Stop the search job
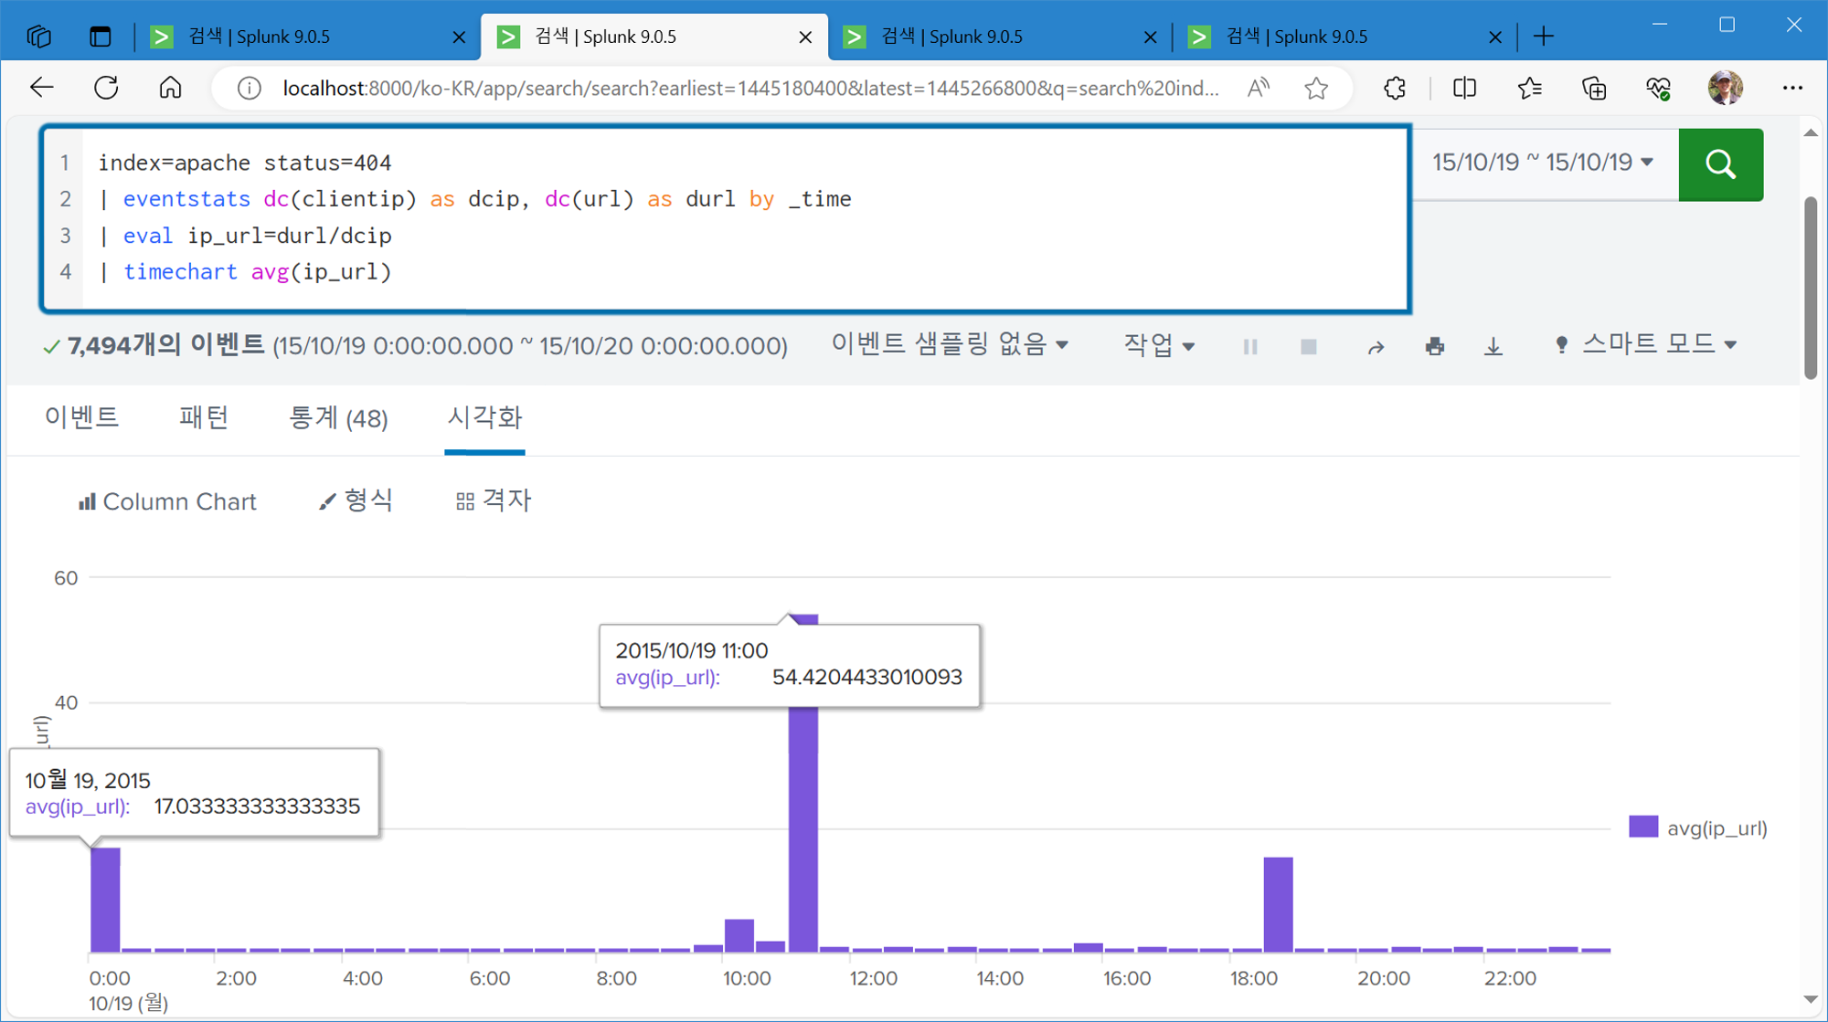Viewport: 1828px width, 1022px height. coord(1308,346)
